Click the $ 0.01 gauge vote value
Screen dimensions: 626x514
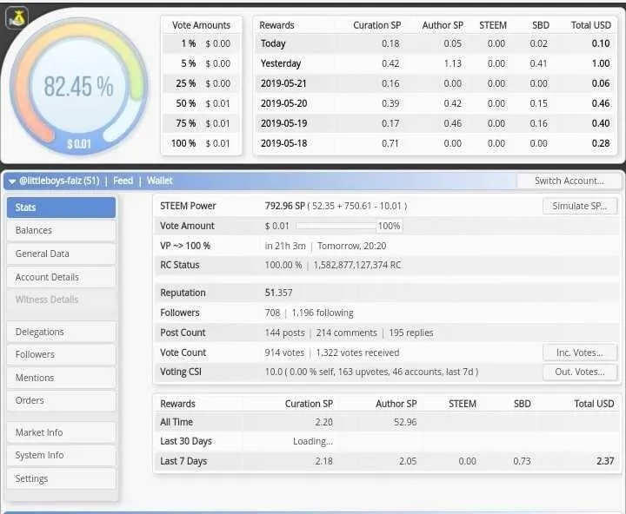pyautogui.click(x=79, y=144)
